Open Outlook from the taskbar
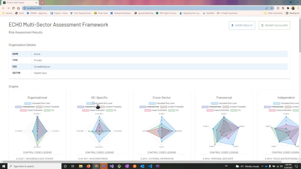The height and width of the screenshot is (169, 301). pyautogui.click(x=142, y=166)
